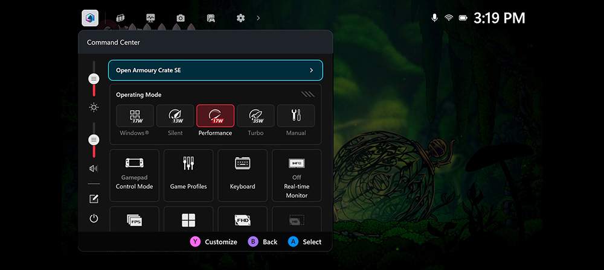Adjust the volume slider handle
Image resolution: width=604 pixels, height=270 pixels.
[94, 140]
